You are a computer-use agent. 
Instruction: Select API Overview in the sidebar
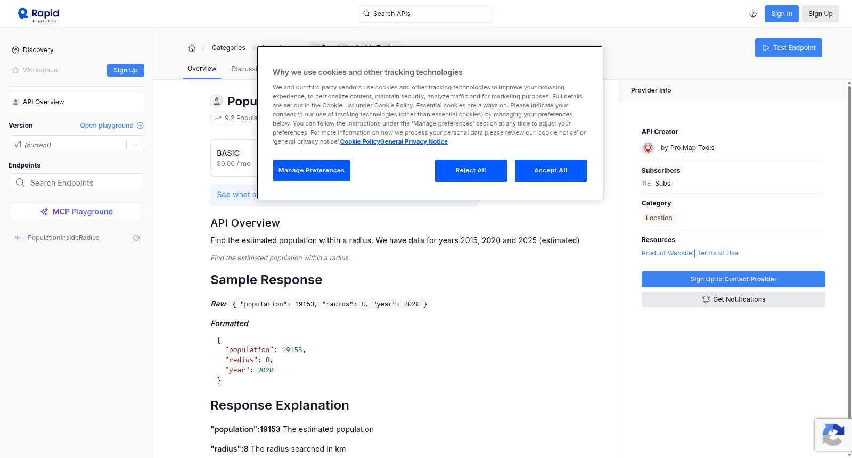click(x=76, y=102)
